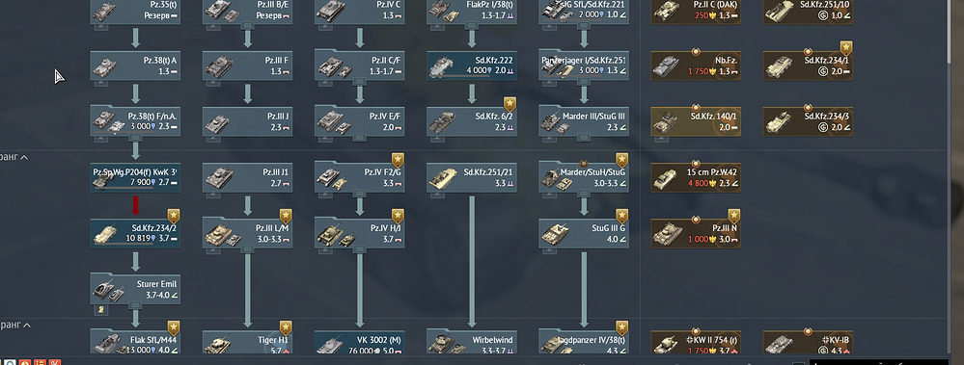Click the star badge on Pz.III N
This screenshot has width=964, height=365.
tap(734, 217)
